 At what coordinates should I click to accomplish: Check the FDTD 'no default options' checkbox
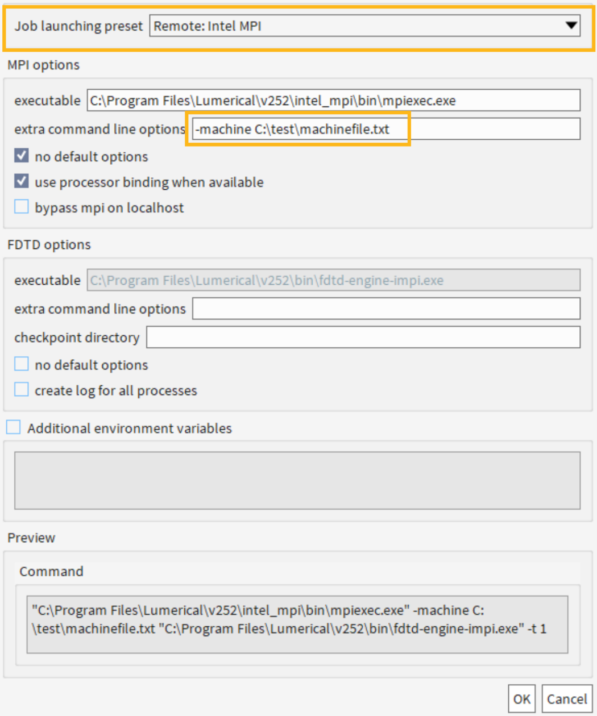(x=21, y=364)
